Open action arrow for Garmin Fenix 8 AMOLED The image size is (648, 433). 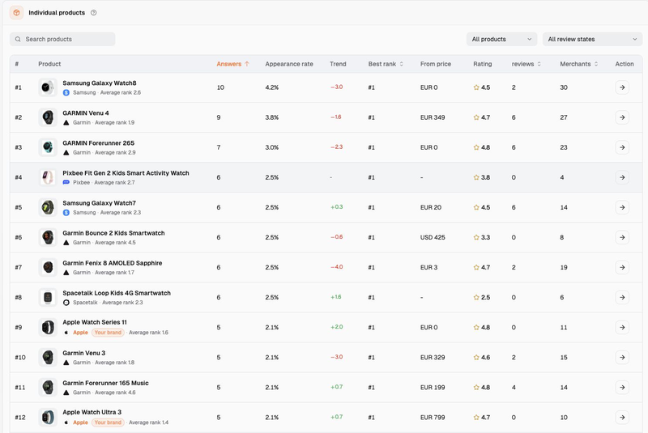(622, 267)
